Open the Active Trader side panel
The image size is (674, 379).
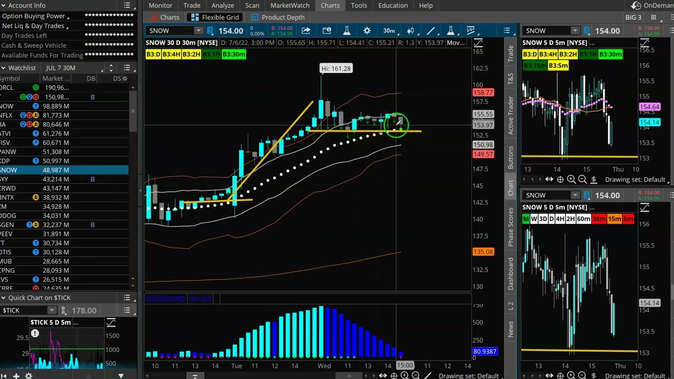tap(510, 116)
